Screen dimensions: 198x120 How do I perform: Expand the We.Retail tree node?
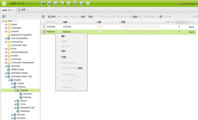pyautogui.click(x=6, y=66)
